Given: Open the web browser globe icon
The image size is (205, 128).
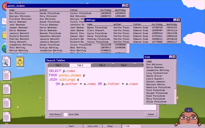Looking at the screenshot, I should [x=4, y=48].
